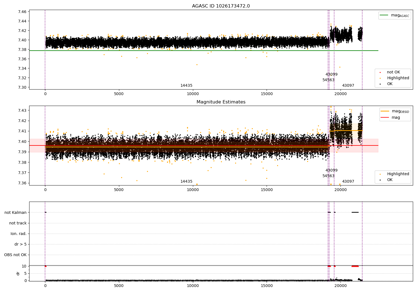Click the 'Highlighted' legend entry in top plot

click(398, 78)
